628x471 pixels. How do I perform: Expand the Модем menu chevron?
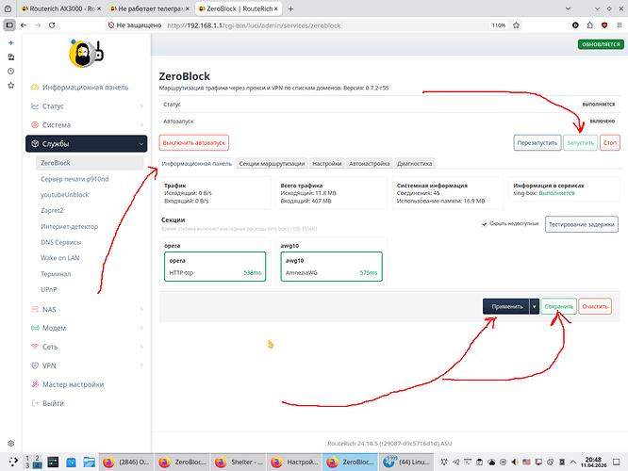tap(141, 328)
